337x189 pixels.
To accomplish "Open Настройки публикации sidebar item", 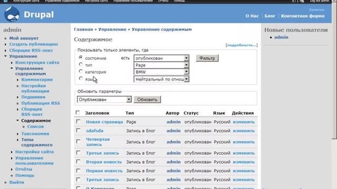I will pos(35,88).
